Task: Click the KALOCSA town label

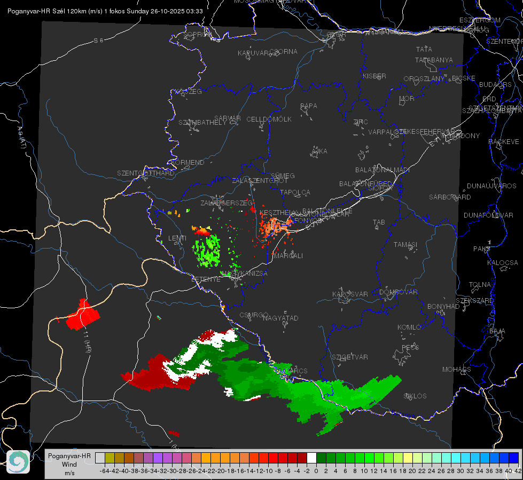Action: pos(503,263)
